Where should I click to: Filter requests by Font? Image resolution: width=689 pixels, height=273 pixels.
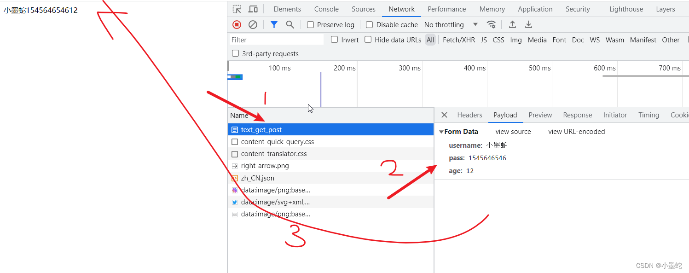(x=559, y=40)
